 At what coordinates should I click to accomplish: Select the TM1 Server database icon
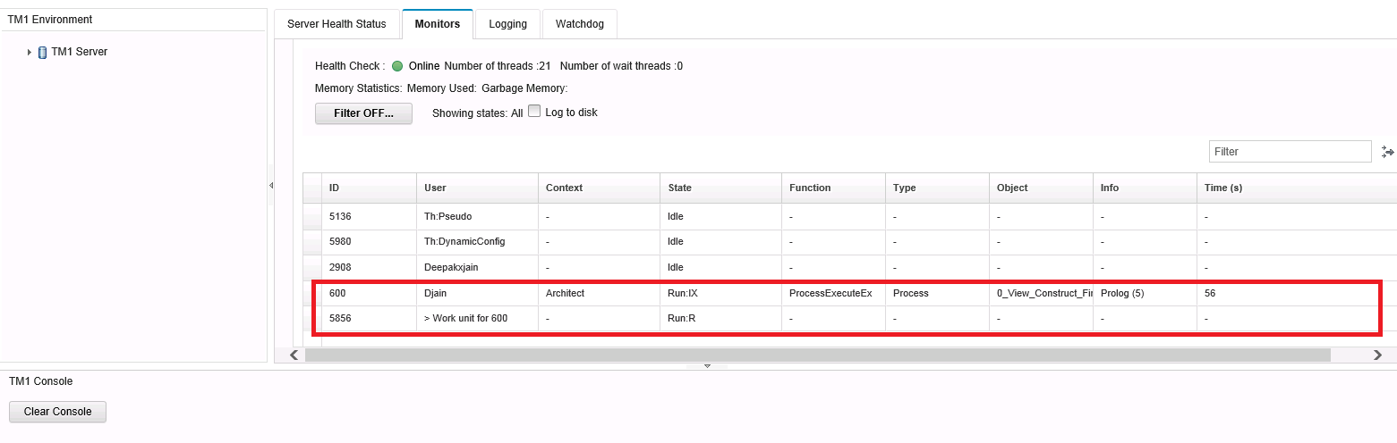(42, 52)
